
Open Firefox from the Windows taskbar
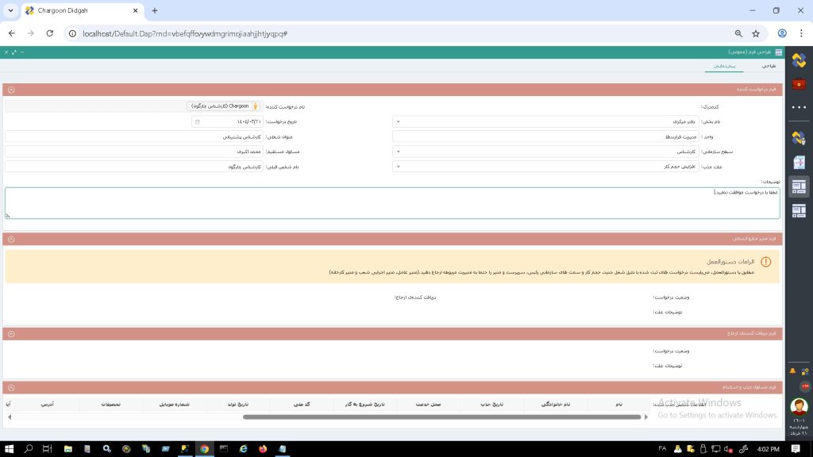263,449
